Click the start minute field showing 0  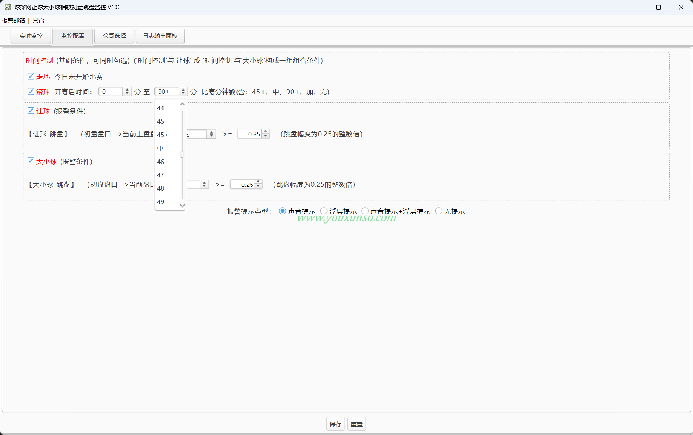(x=111, y=92)
